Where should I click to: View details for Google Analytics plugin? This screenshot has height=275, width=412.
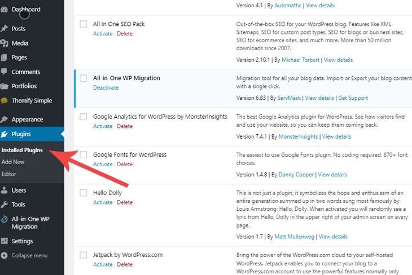pos(336,136)
